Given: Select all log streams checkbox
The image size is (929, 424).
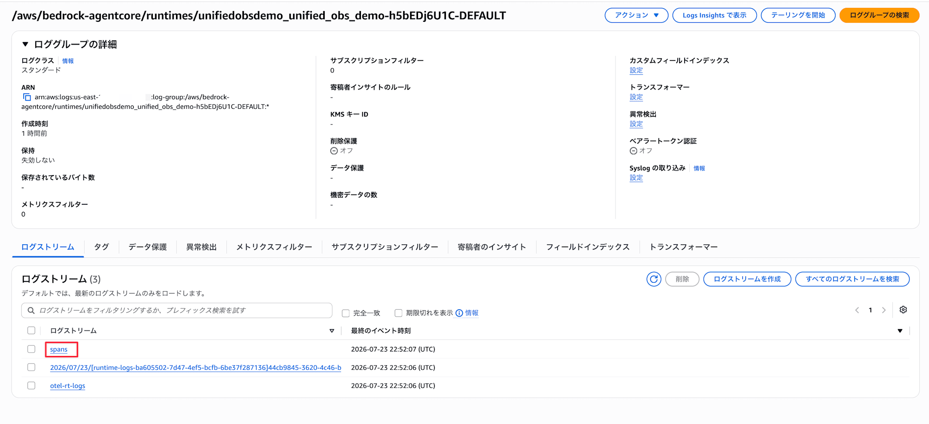Looking at the screenshot, I should coord(31,331).
